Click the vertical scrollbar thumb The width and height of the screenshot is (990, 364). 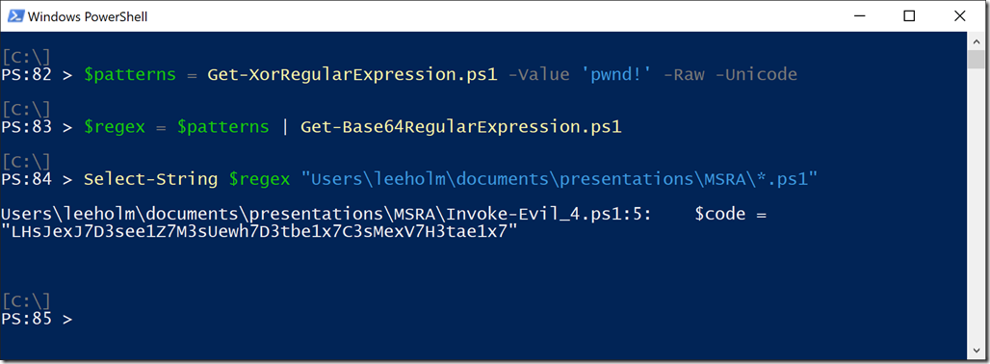pos(977,60)
